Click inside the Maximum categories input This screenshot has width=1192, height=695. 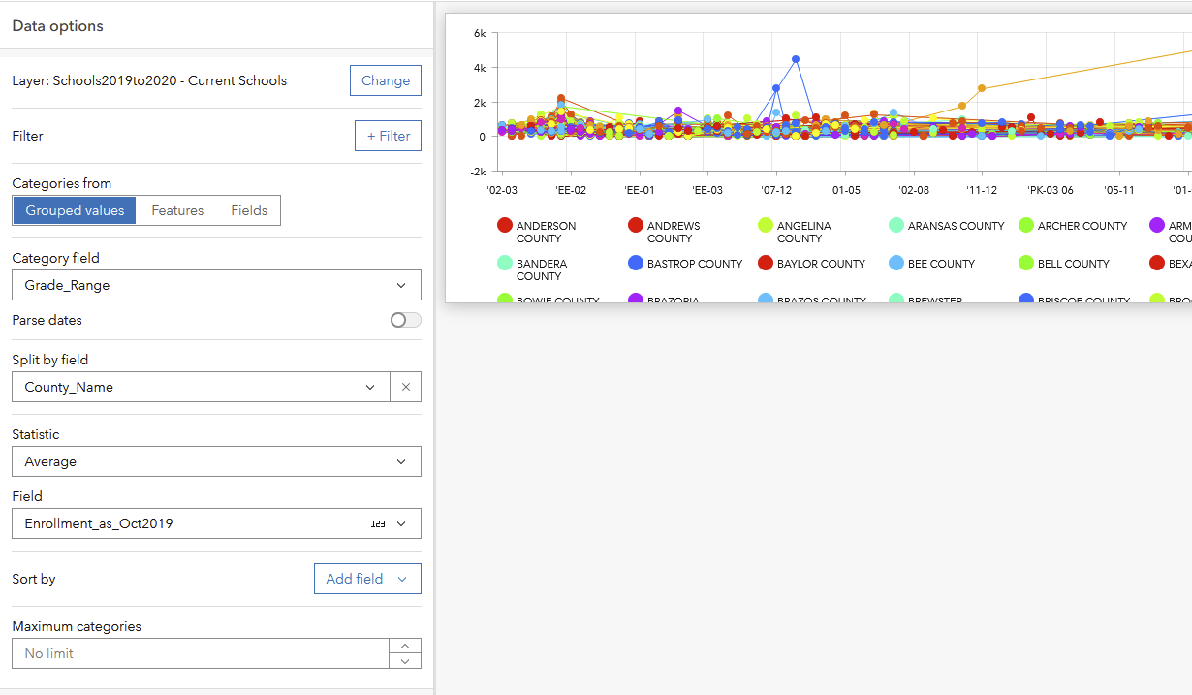tap(194, 652)
